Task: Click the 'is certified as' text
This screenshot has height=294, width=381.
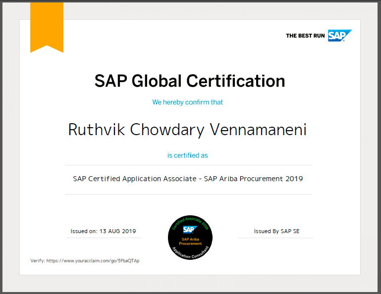Action: tap(187, 155)
